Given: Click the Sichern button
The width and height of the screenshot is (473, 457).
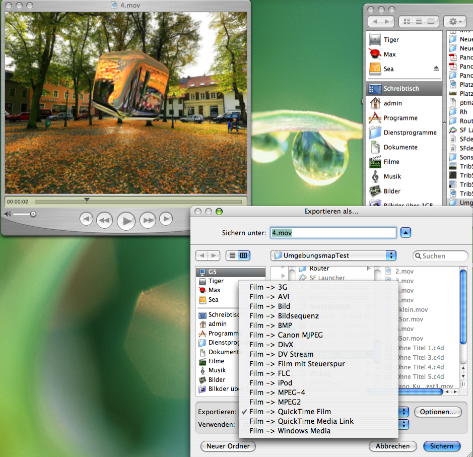Looking at the screenshot, I should [442, 446].
